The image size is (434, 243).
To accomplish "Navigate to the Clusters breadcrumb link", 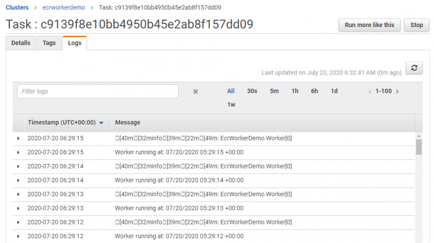I will [x=17, y=7].
